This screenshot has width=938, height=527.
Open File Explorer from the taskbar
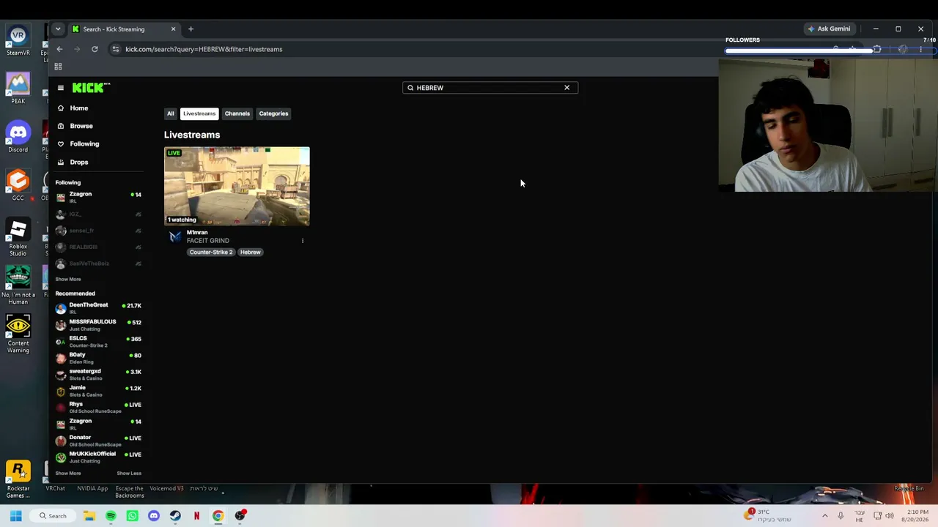tap(89, 516)
